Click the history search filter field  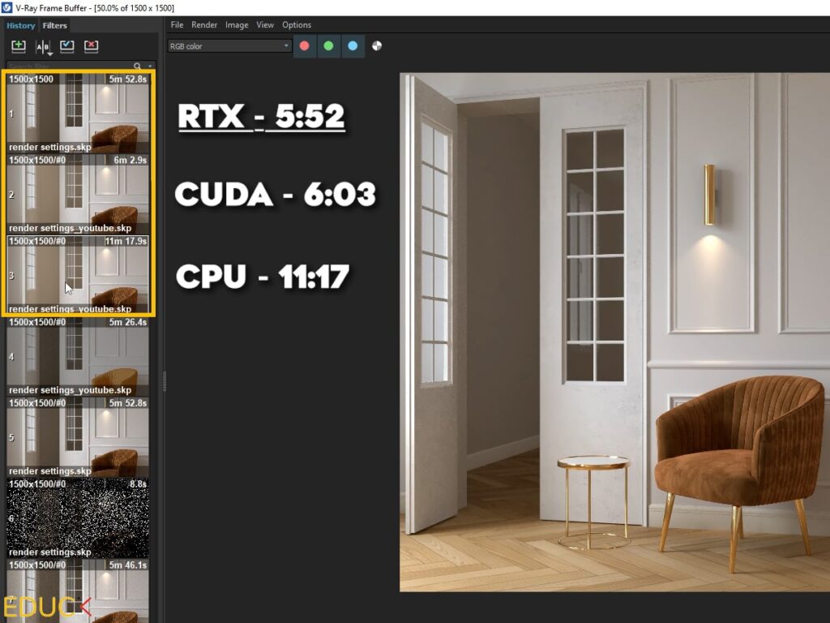point(69,67)
